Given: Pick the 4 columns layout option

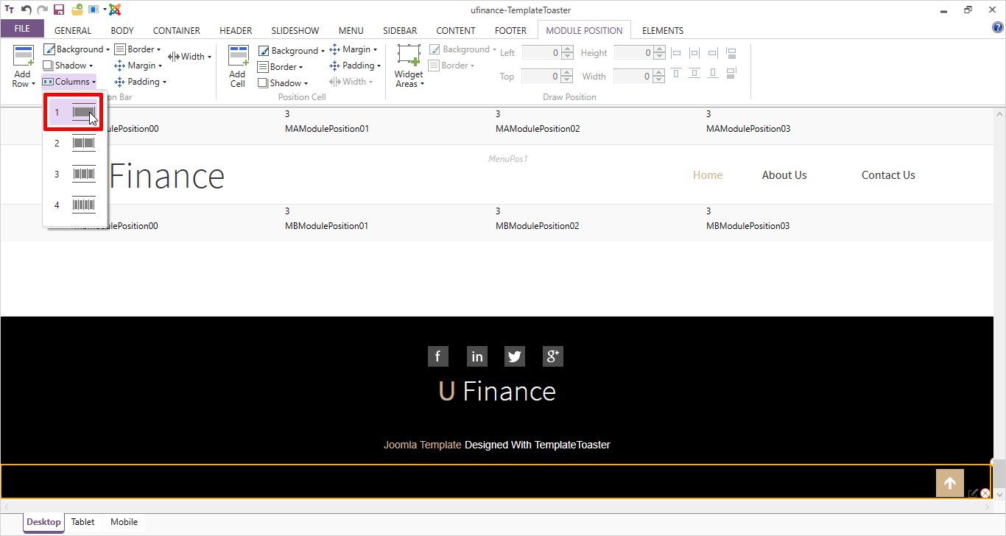Looking at the screenshot, I should (75, 205).
